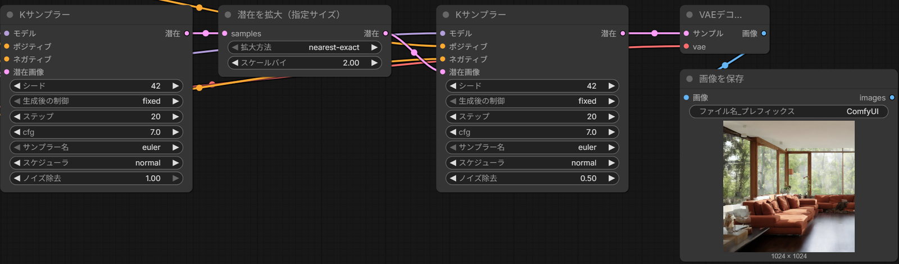Click 潜在画像 input port of 0.50-denoise Kサンプラー
Viewport: 899px width, 264px height.
[x=443, y=72]
